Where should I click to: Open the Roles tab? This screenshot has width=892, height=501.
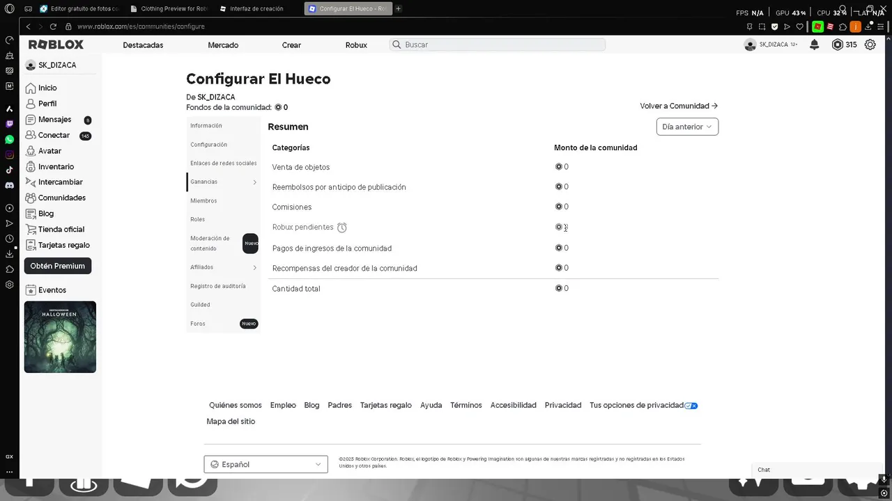click(x=223, y=220)
